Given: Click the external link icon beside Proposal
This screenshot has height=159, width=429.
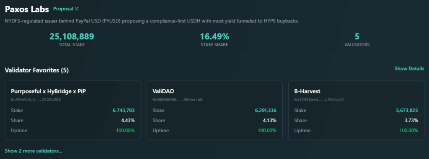Looking at the screenshot, I should click(x=77, y=9).
